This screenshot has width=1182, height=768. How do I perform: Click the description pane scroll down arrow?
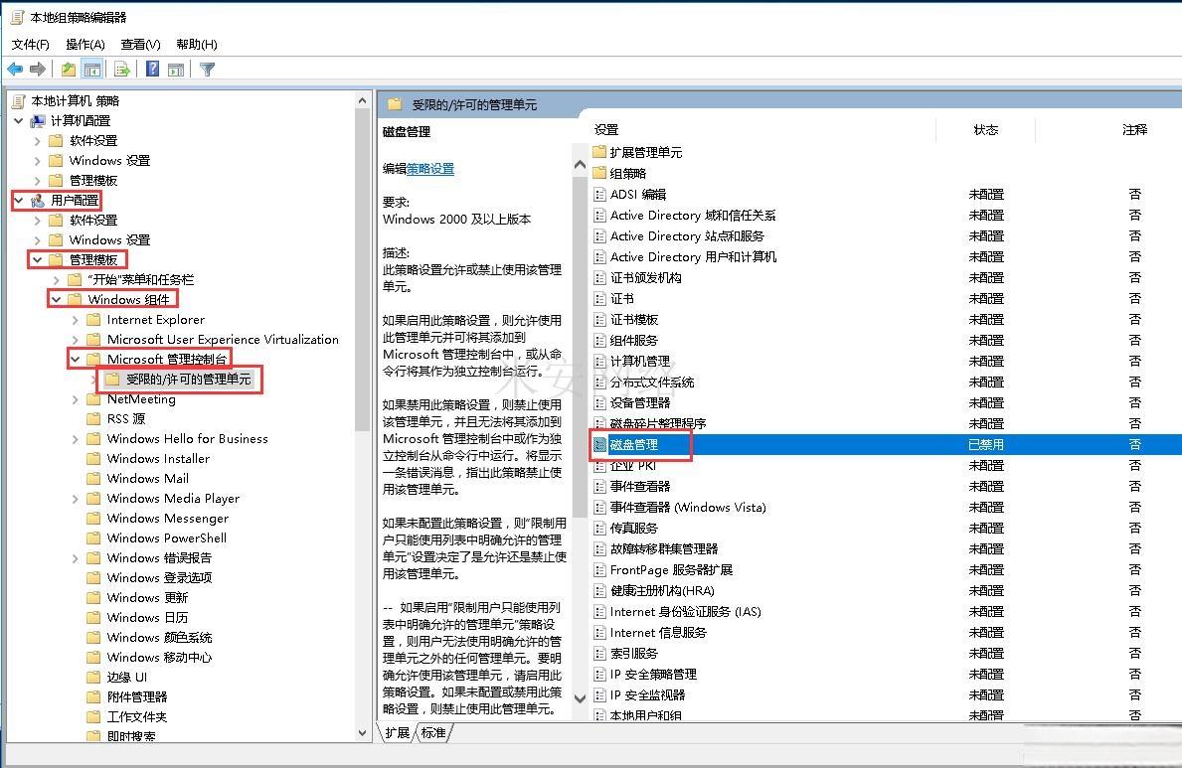(x=580, y=698)
